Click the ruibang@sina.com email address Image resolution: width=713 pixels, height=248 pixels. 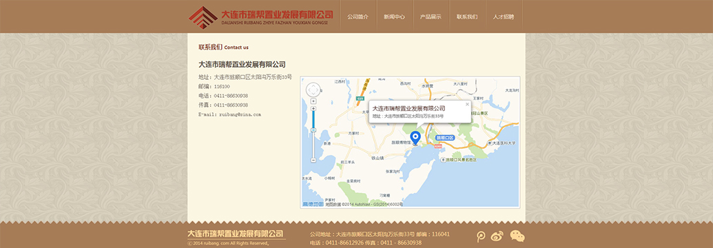240,114
